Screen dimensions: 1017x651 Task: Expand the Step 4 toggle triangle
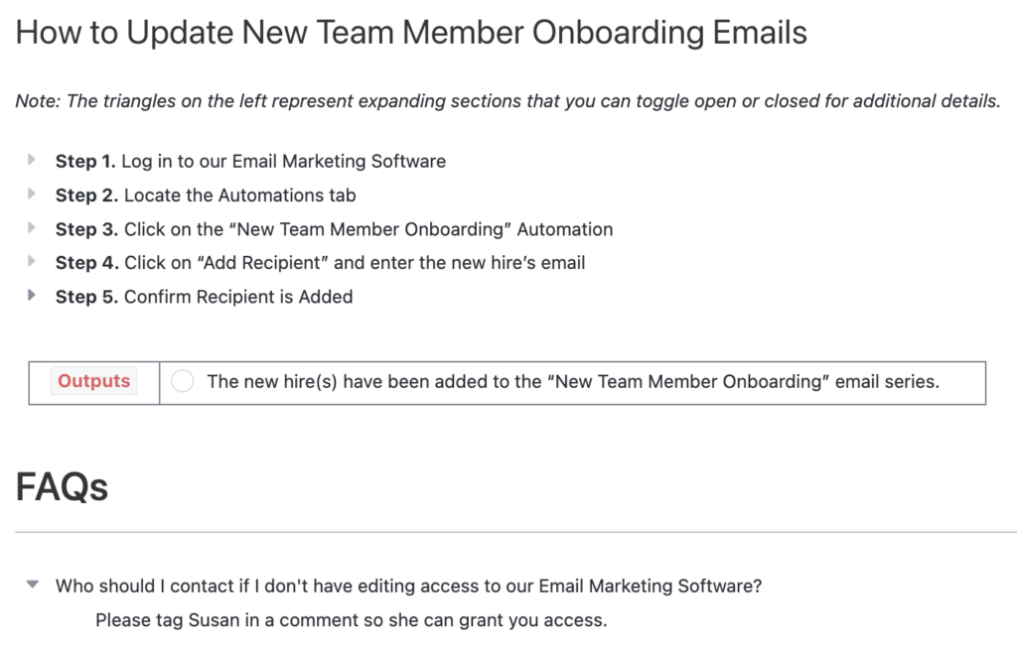(x=31, y=261)
